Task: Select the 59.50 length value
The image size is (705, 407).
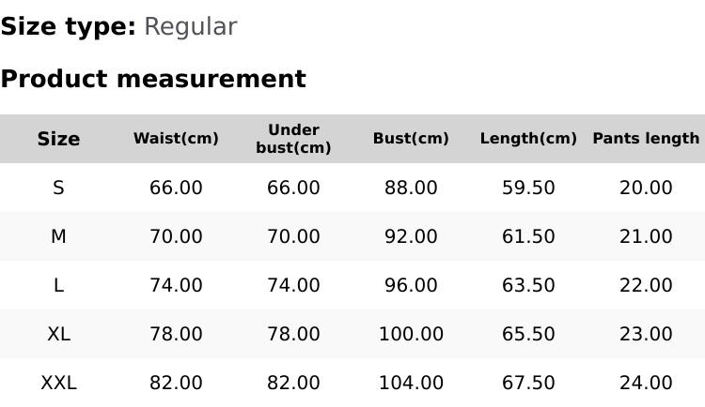Action: [x=528, y=188]
